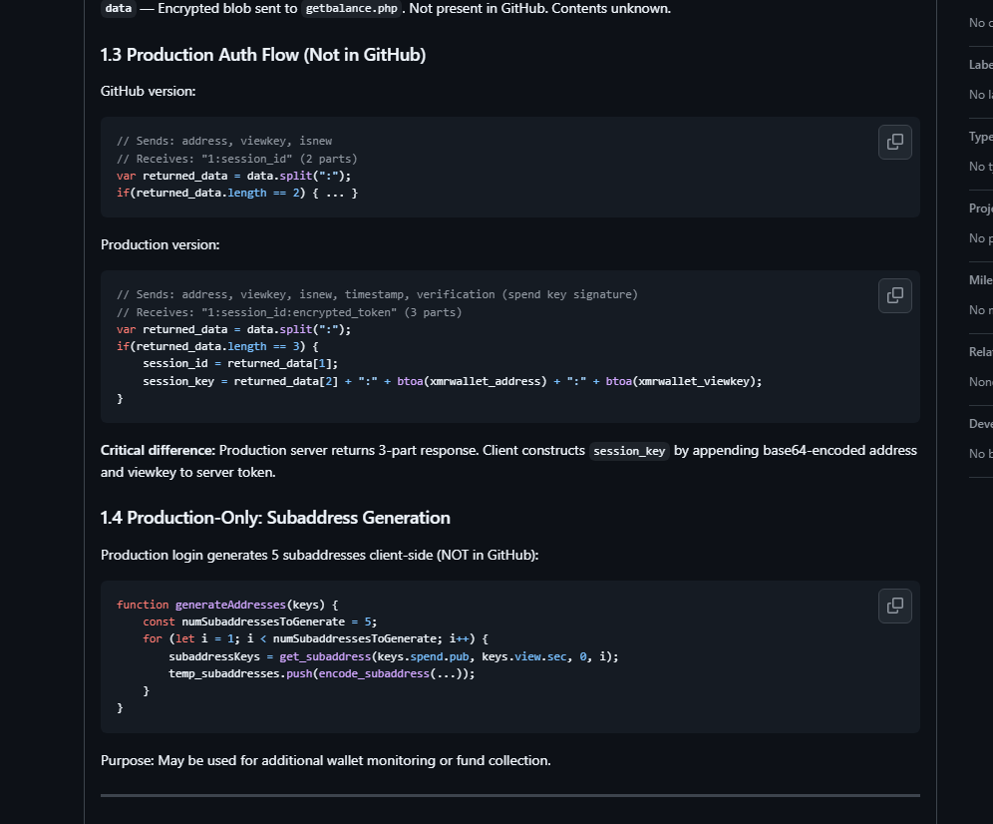Expand the Relationships section
This screenshot has height=824, width=993.
[x=979, y=351]
